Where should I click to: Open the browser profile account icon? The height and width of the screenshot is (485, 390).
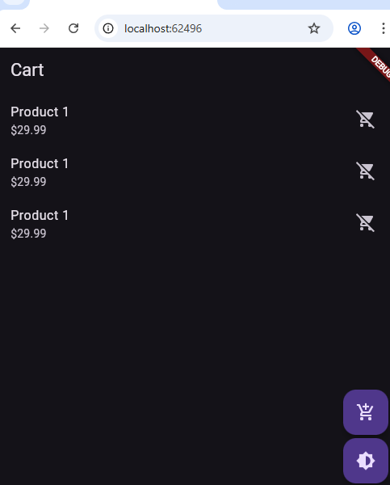click(354, 28)
